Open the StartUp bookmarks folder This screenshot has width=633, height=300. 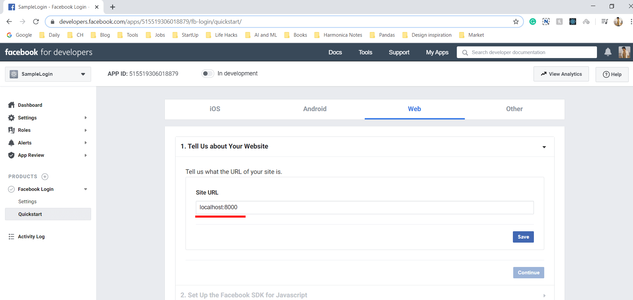click(185, 35)
